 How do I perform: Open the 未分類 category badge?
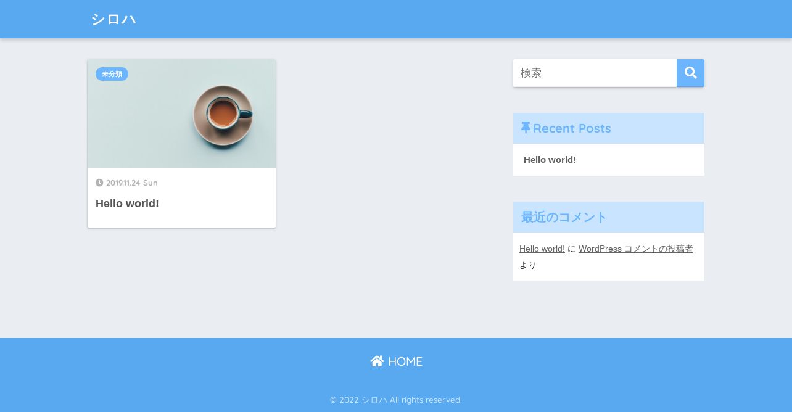coord(112,74)
